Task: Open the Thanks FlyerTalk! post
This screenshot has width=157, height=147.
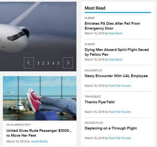Action: point(100,102)
